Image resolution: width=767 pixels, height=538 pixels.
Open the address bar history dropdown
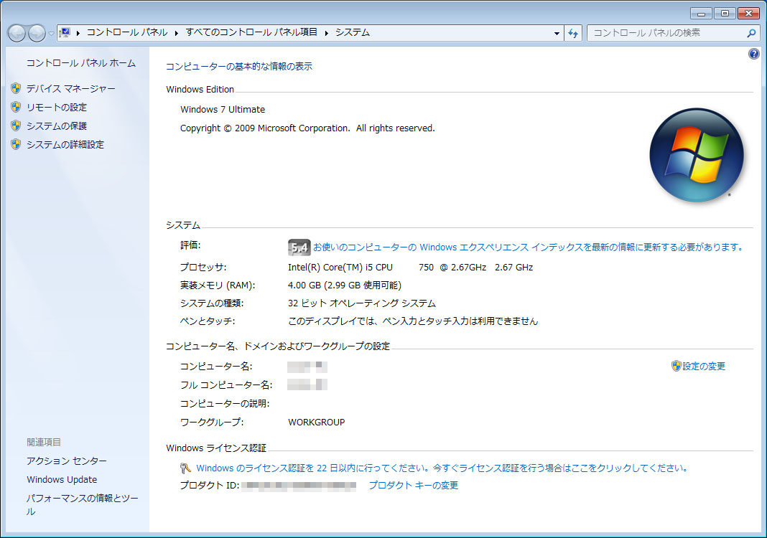(557, 33)
